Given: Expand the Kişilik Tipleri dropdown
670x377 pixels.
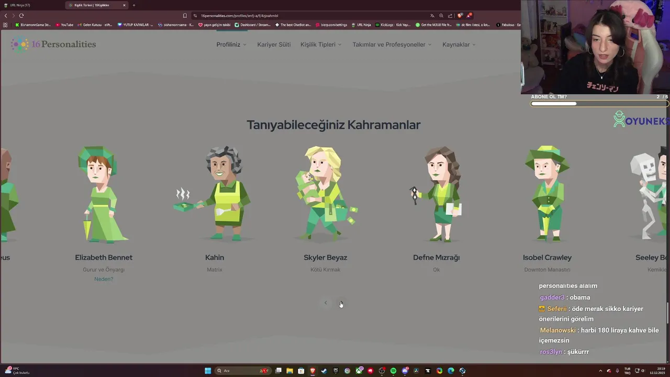Looking at the screenshot, I should (321, 45).
